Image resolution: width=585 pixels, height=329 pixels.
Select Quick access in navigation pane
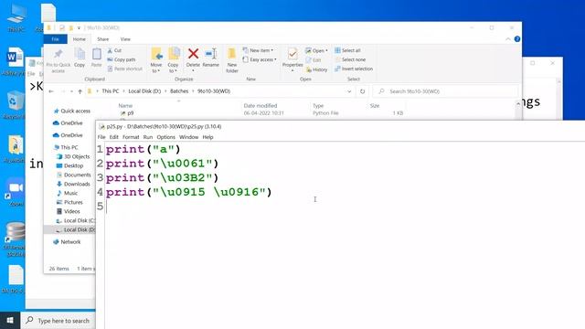coord(71,111)
